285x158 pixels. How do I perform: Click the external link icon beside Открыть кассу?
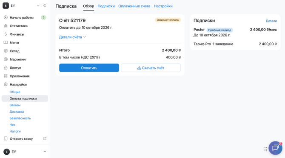pos(45,139)
